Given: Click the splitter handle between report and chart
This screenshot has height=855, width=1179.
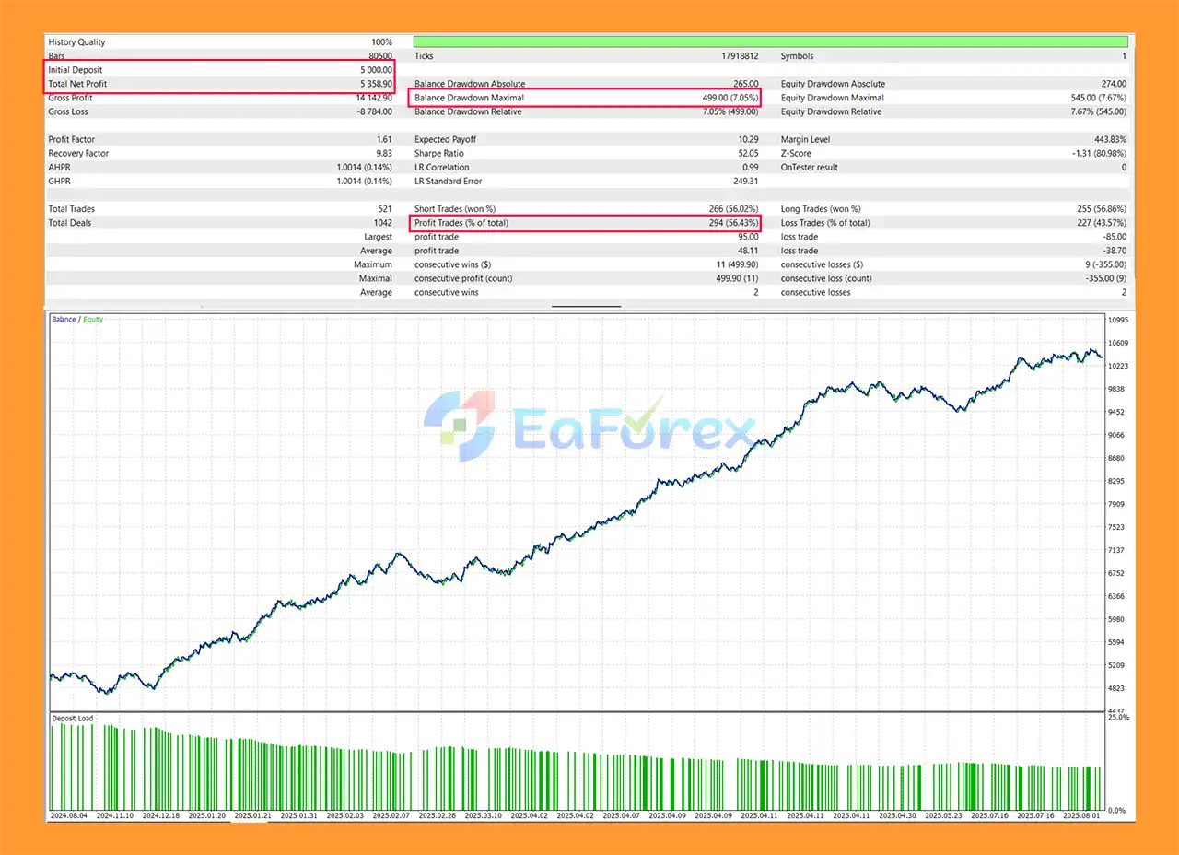Looking at the screenshot, I should tap(587, 304).
